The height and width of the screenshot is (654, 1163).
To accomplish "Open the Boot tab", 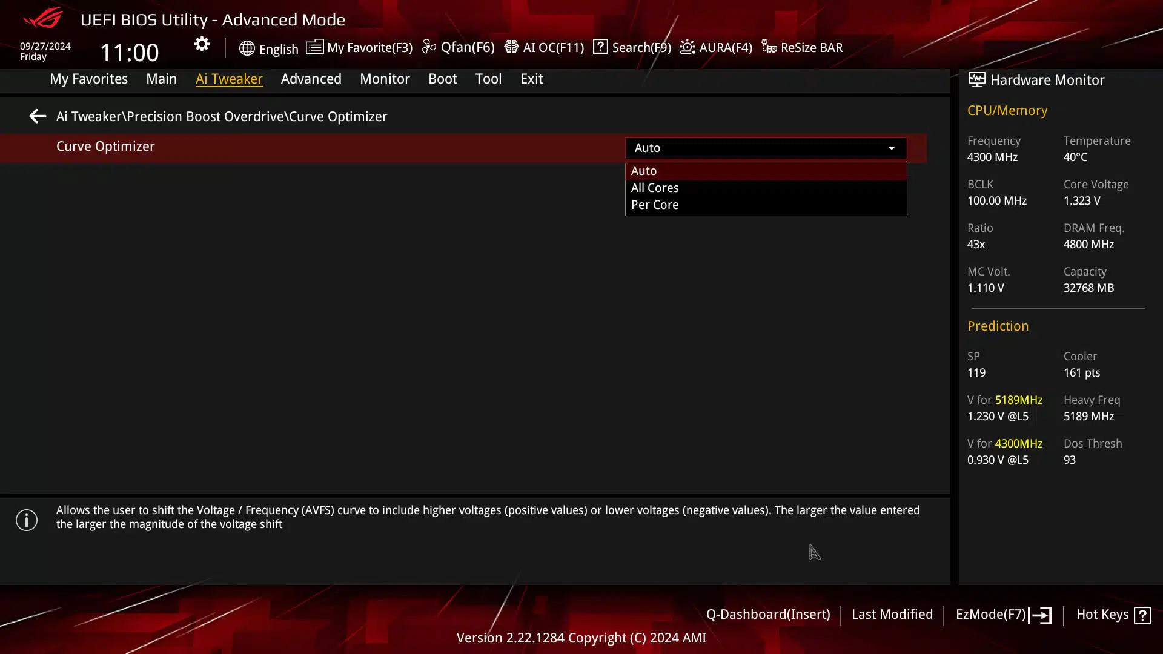I will (442, 79).
